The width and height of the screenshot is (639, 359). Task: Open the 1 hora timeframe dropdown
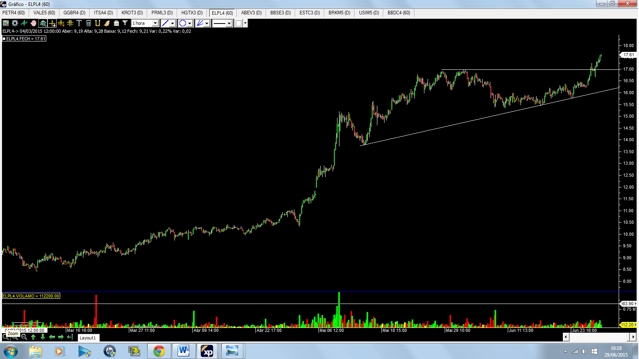click(155, 23)
